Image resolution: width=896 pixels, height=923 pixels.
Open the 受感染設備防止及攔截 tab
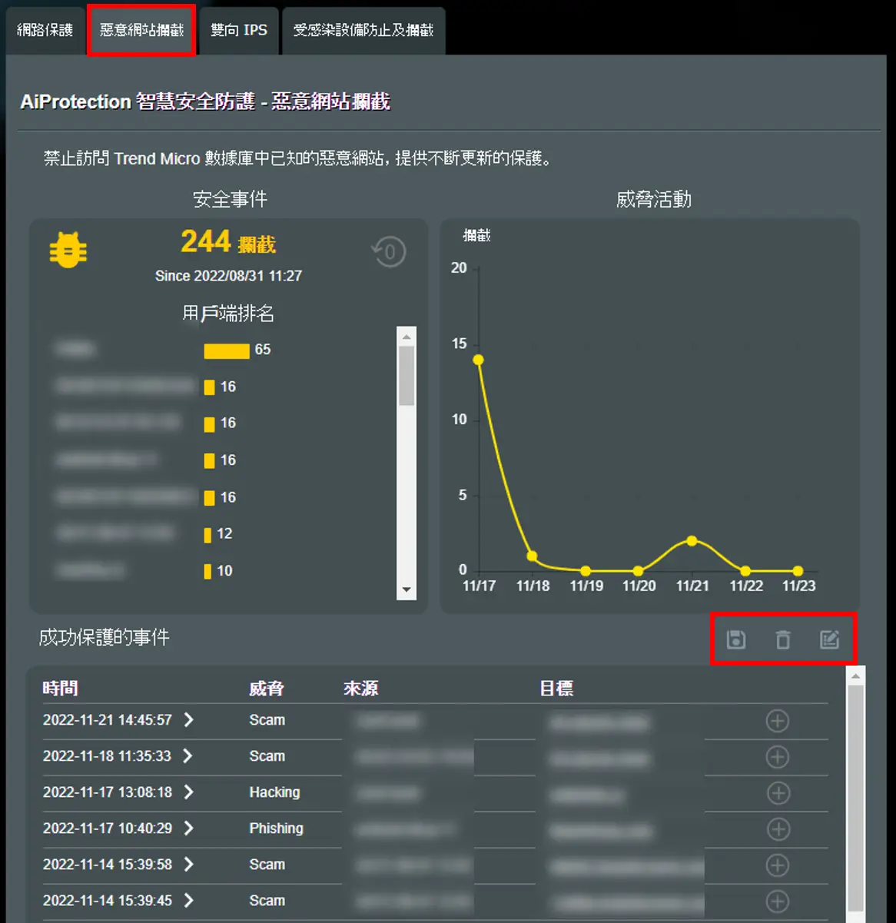tap(363, 30)
